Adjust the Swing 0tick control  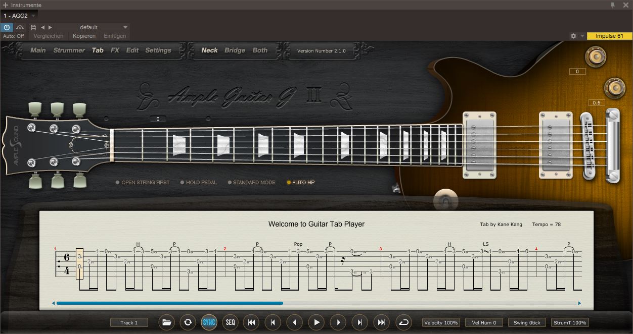point(527,322)
